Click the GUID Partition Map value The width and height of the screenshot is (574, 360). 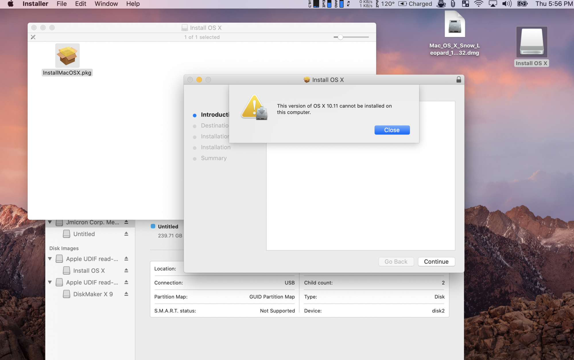tap(272, 297)
